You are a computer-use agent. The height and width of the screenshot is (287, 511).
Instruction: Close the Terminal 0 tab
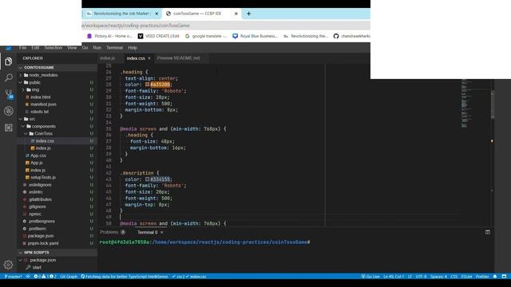point(161,232)
